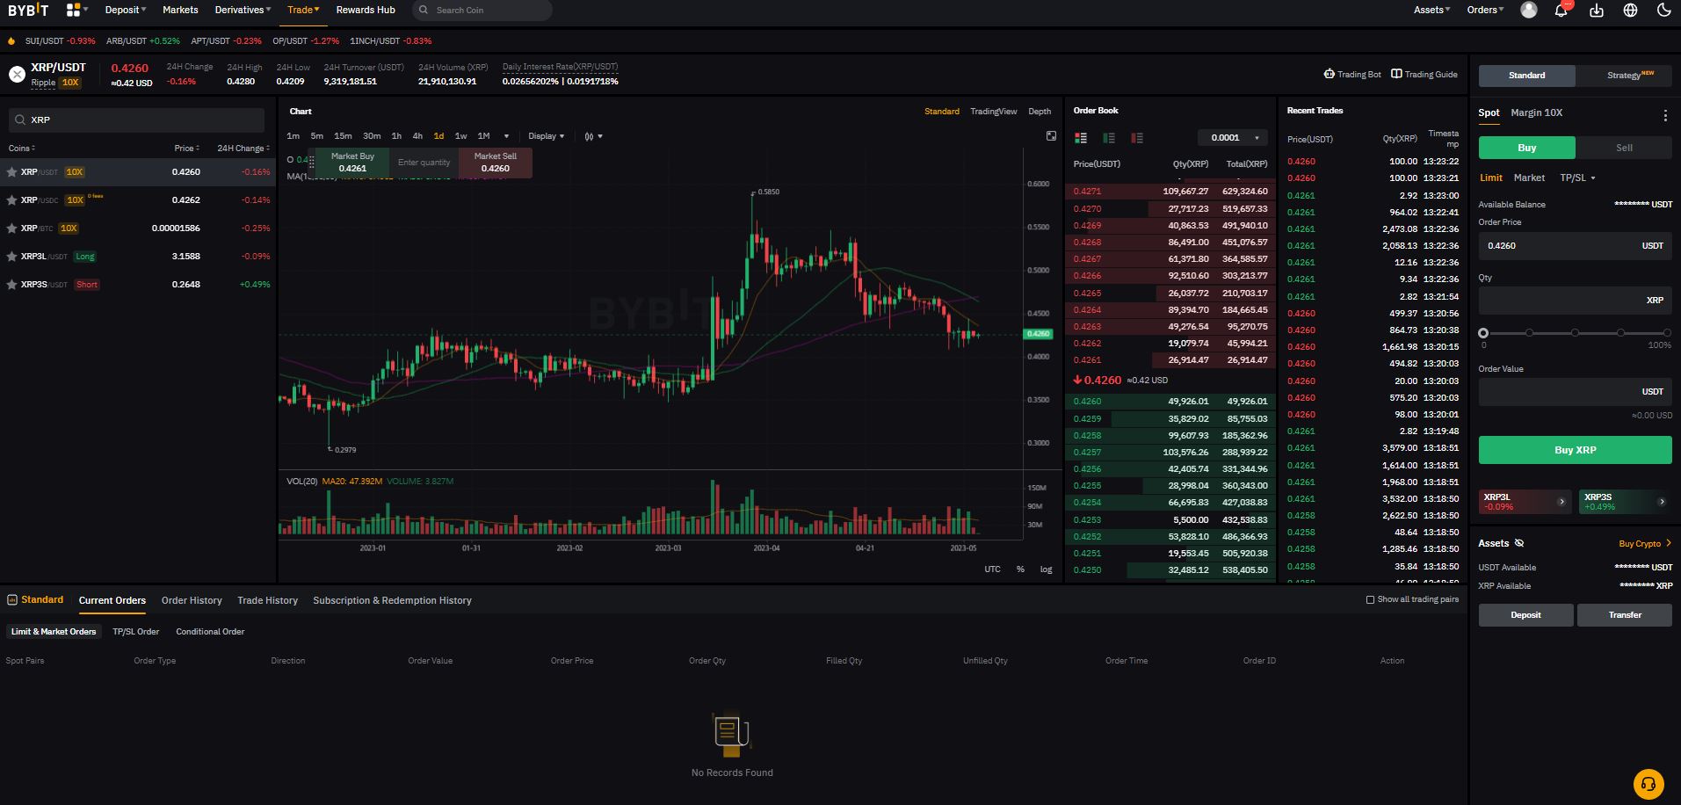Toggle log scale on chart
The image size is (1681, 805).
click(x=1046, y=569)
